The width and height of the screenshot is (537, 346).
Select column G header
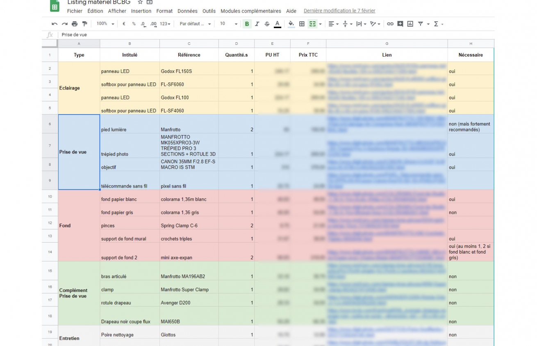point(387,44)
